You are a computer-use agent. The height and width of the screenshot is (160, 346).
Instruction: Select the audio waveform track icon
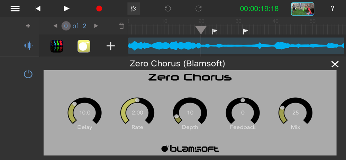[28, 46]
